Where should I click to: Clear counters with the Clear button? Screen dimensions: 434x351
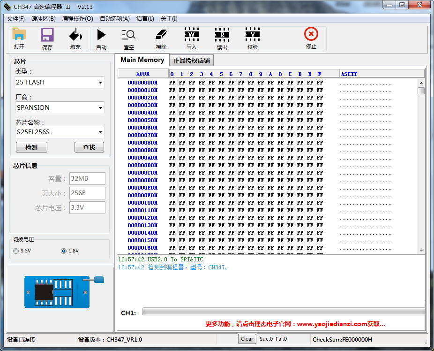[247, 339]
